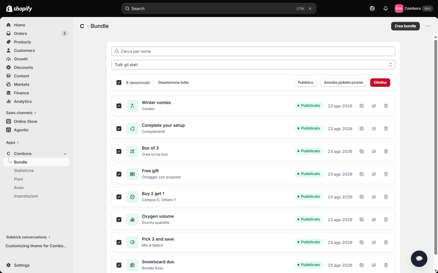Open the notifications bell
This screenshot has width=438, height=273.
pos(386,8)
